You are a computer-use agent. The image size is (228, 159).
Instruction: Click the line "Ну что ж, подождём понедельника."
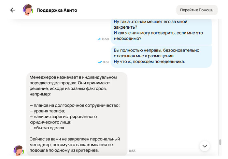coord(149,61)
